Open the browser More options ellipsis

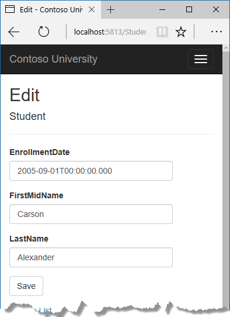tap(217, 32)
